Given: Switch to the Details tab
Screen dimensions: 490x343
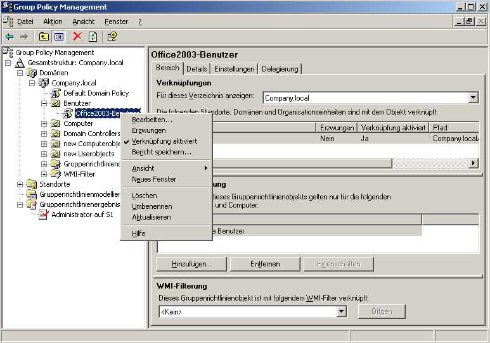Looking at the screenshot, I should click(197, 69).
